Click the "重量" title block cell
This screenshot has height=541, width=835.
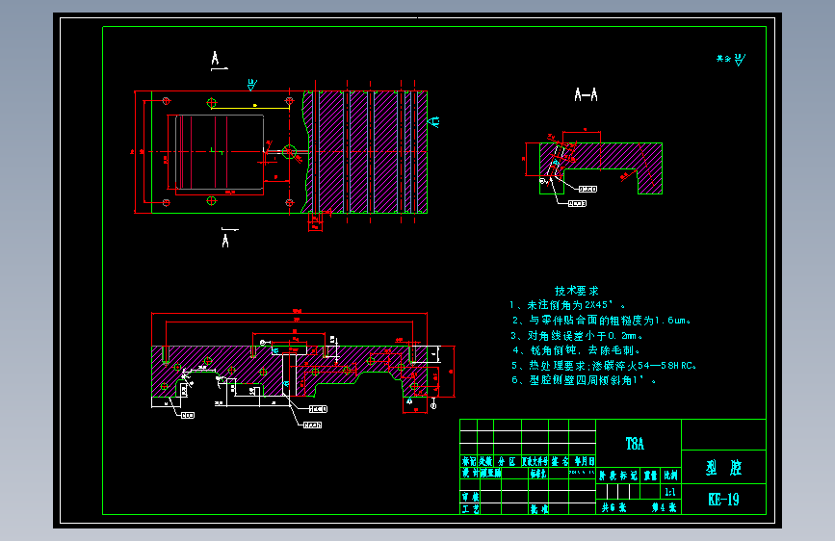coord(650,476)
